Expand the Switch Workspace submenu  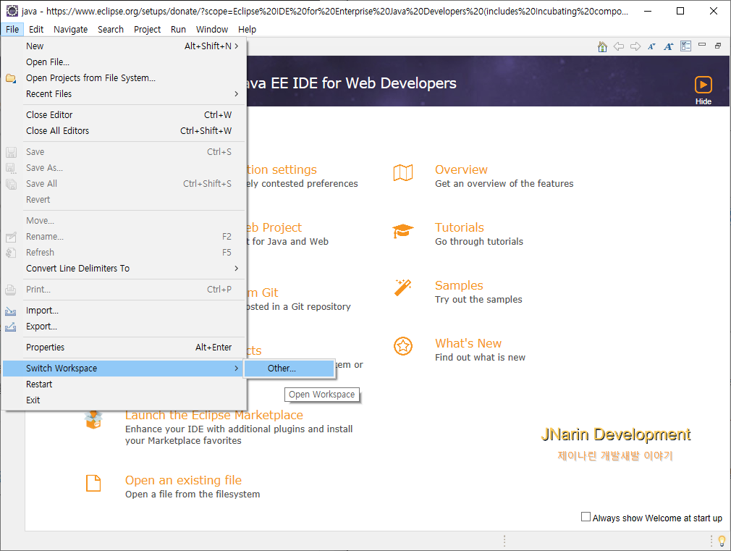pos(124,368)
